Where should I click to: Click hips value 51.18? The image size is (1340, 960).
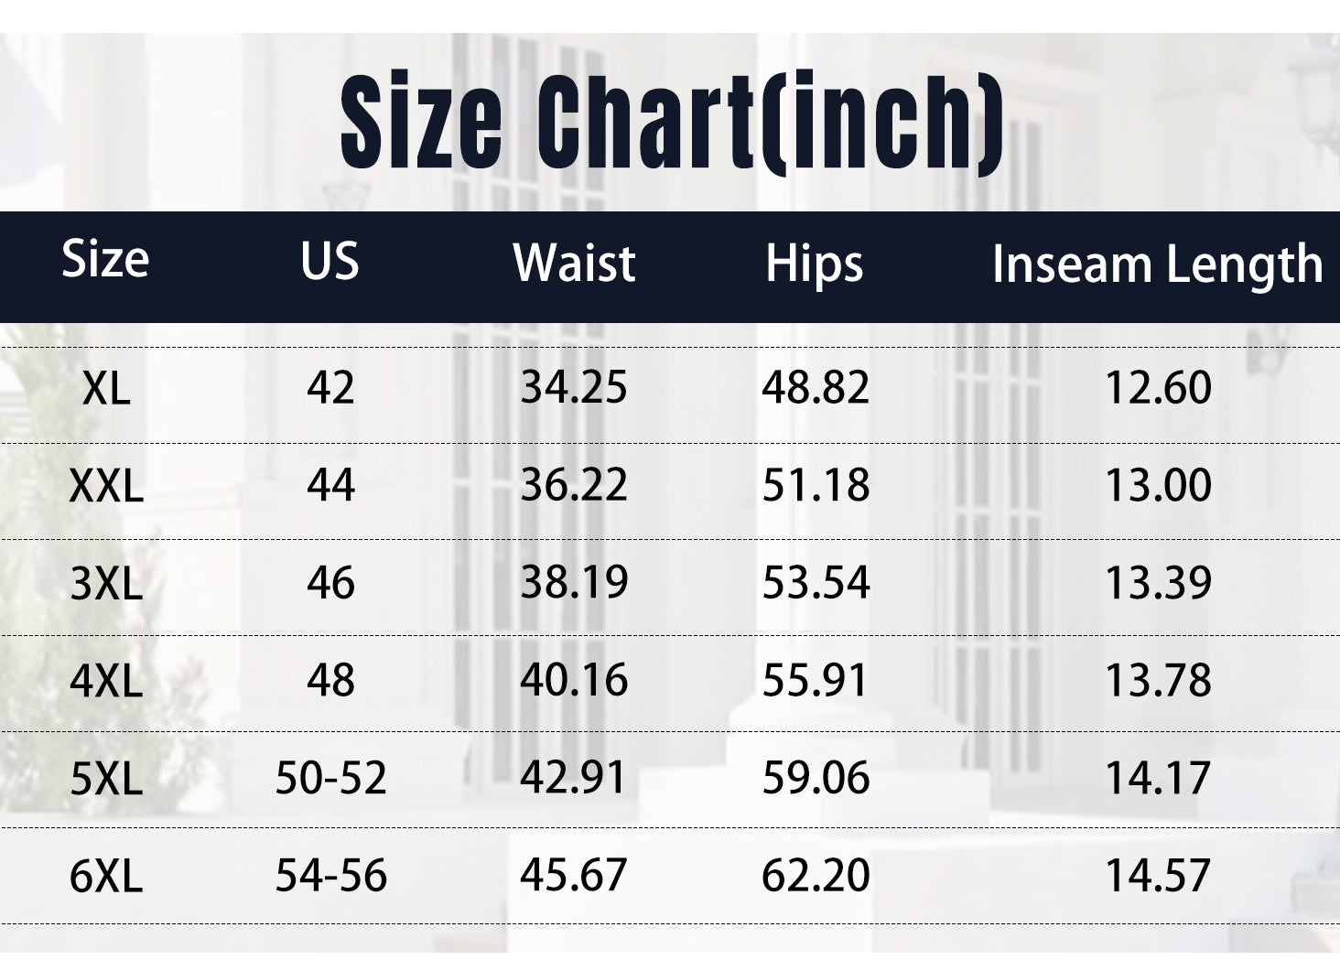(816, 485)
